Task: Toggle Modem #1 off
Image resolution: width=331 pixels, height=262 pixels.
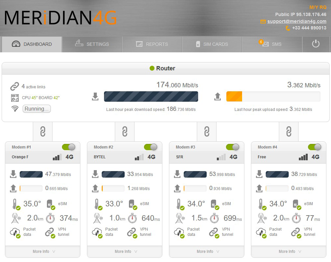Action: coord(69,147)
